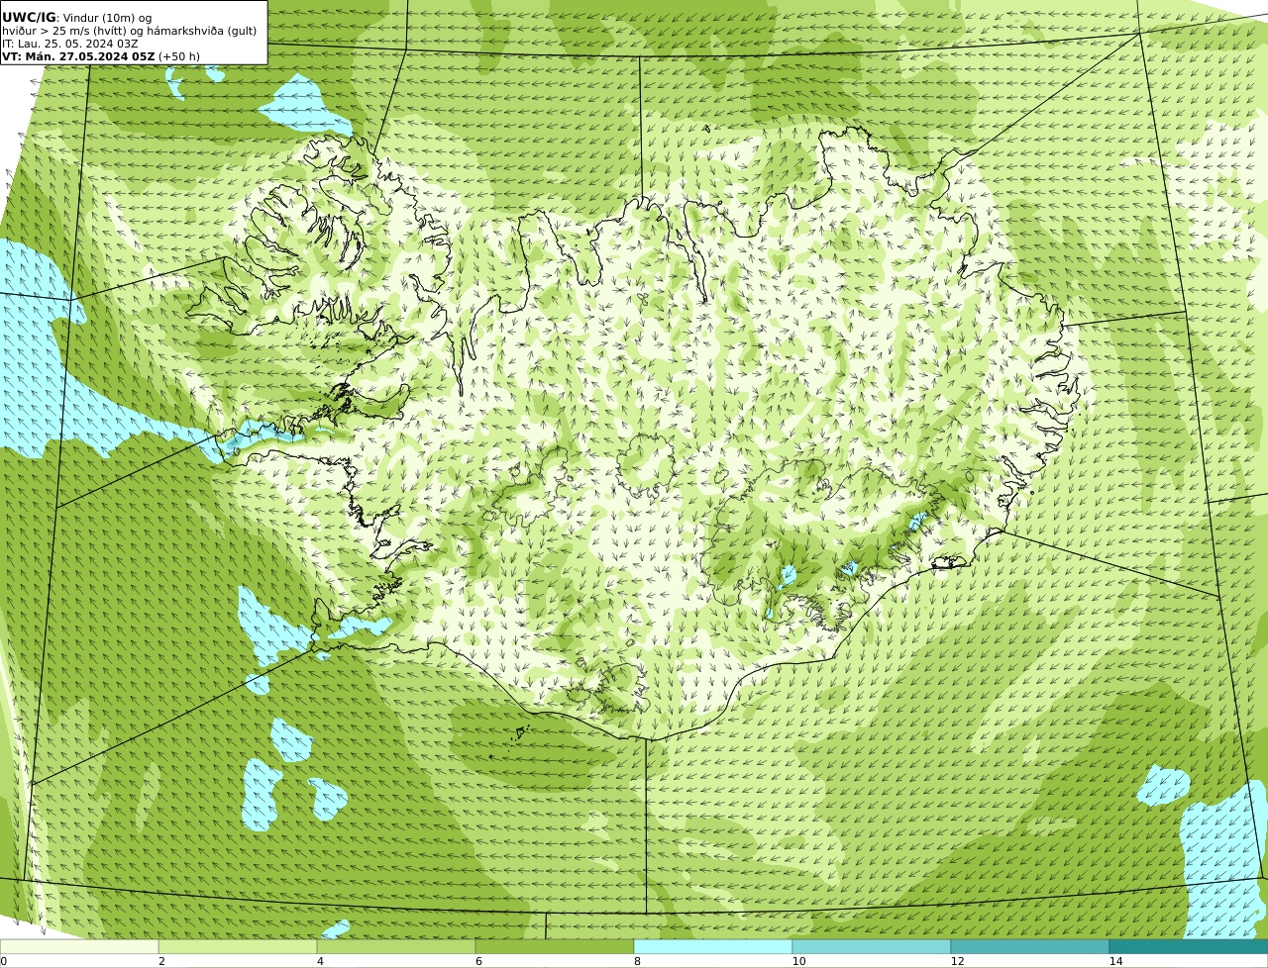Click the legend label "4"

(x=320, y=961)
